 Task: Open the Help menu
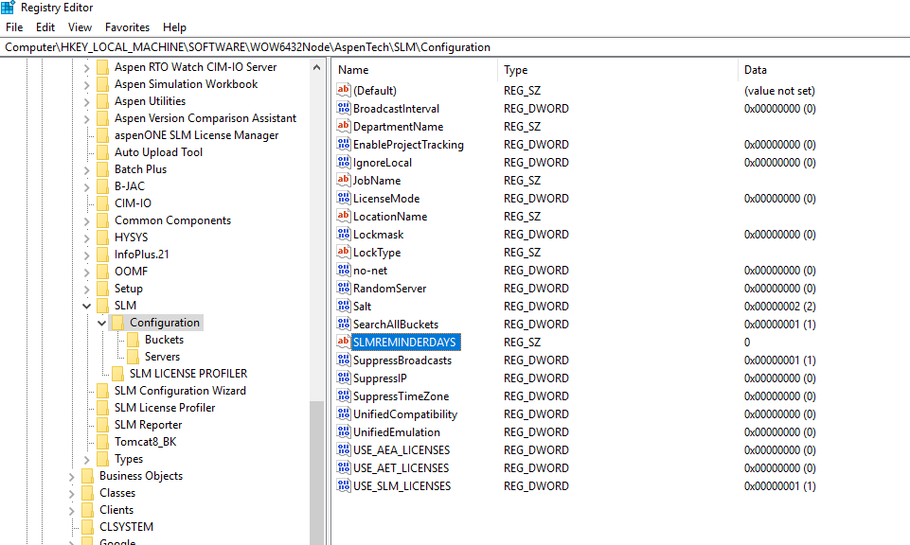174,27
